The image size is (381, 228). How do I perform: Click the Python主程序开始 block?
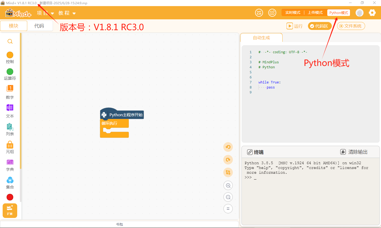122,114
